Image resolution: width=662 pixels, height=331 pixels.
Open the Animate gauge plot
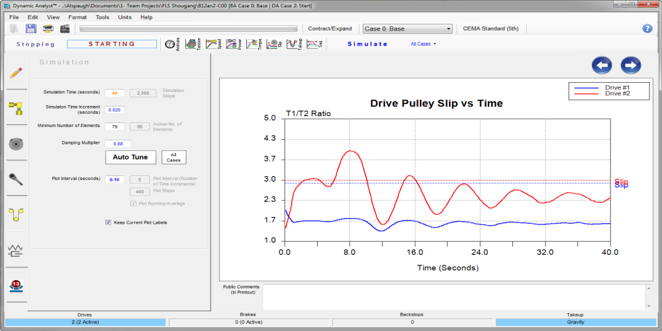(172, 44)
